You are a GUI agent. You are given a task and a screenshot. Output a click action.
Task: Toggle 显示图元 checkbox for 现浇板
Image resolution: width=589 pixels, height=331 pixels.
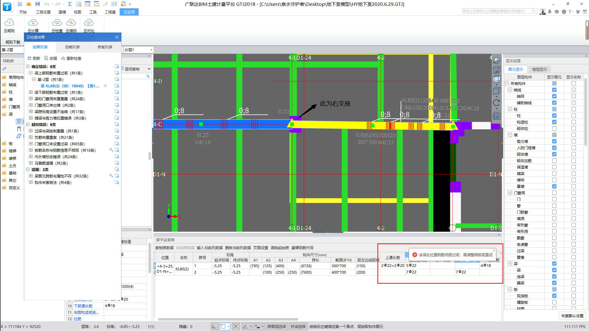pyautogui.click(x=554, y=296)
